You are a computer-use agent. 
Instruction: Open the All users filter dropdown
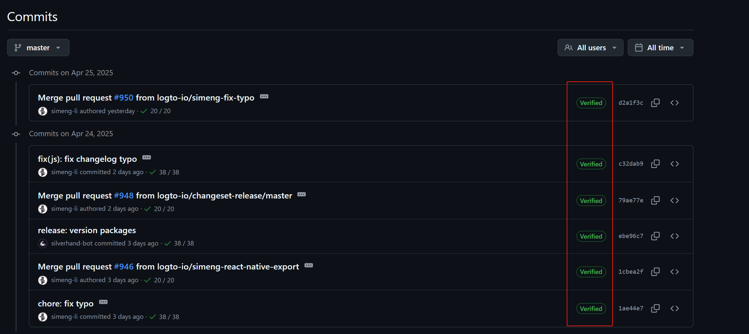point(590,48)
